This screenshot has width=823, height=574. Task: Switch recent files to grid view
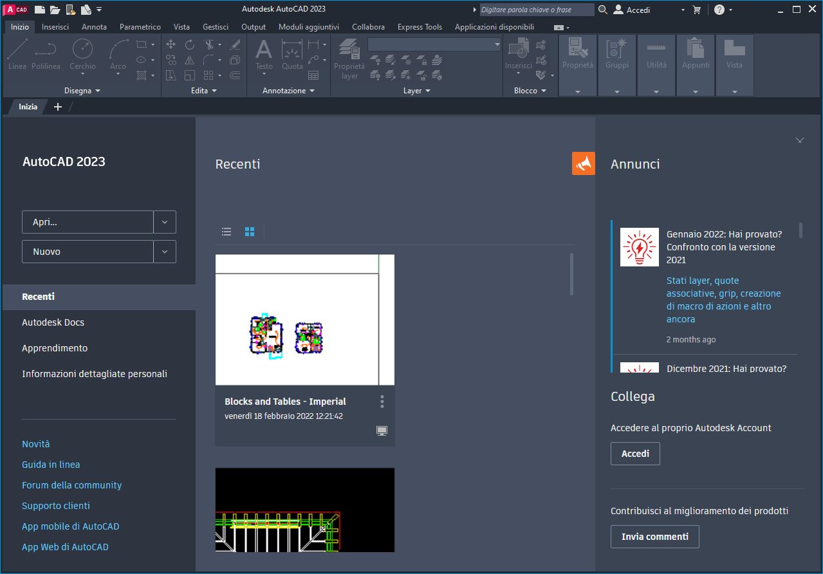pyautogui.click(x=250, y=232)
